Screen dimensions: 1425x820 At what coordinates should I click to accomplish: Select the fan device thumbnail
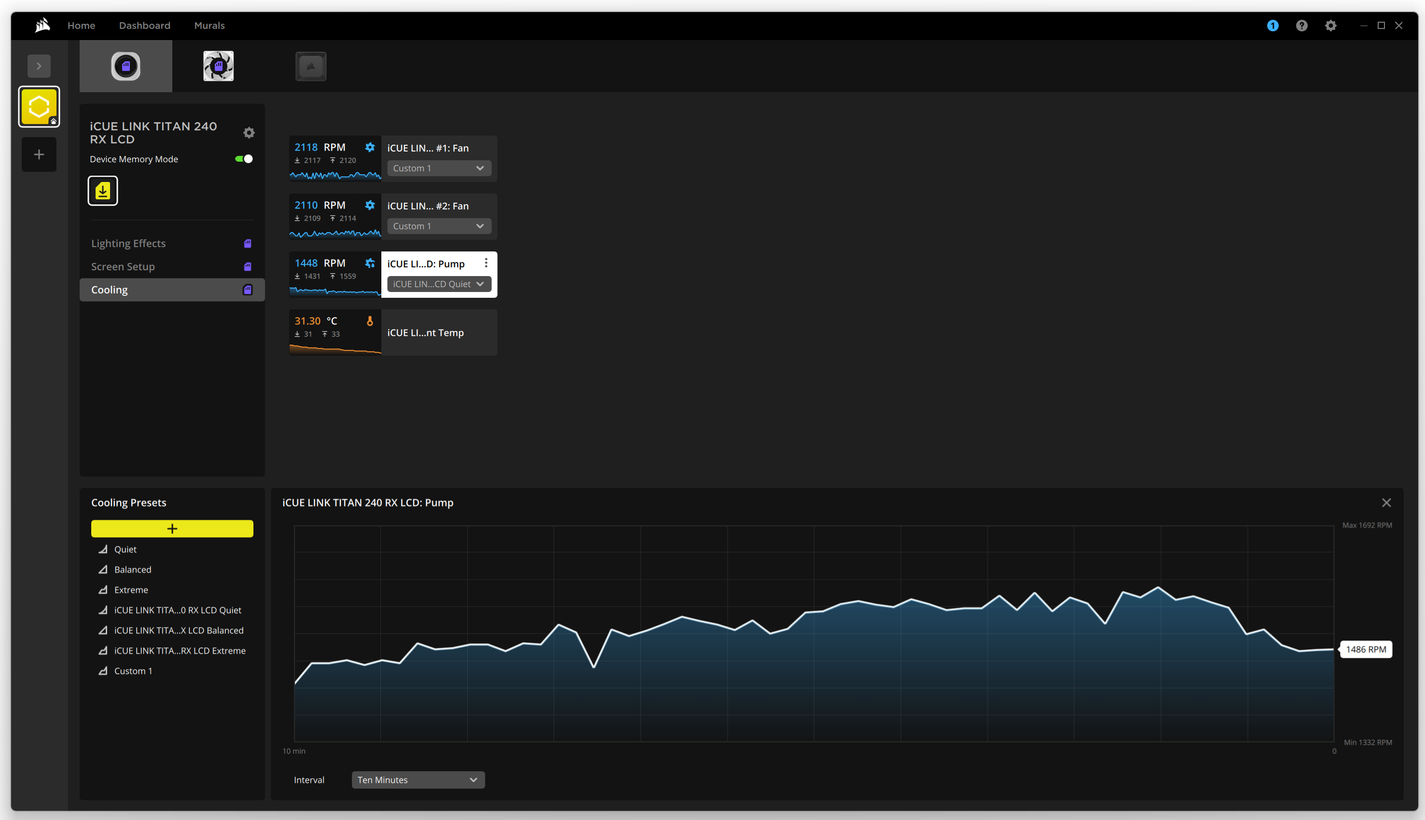click(x=219, y=66)
